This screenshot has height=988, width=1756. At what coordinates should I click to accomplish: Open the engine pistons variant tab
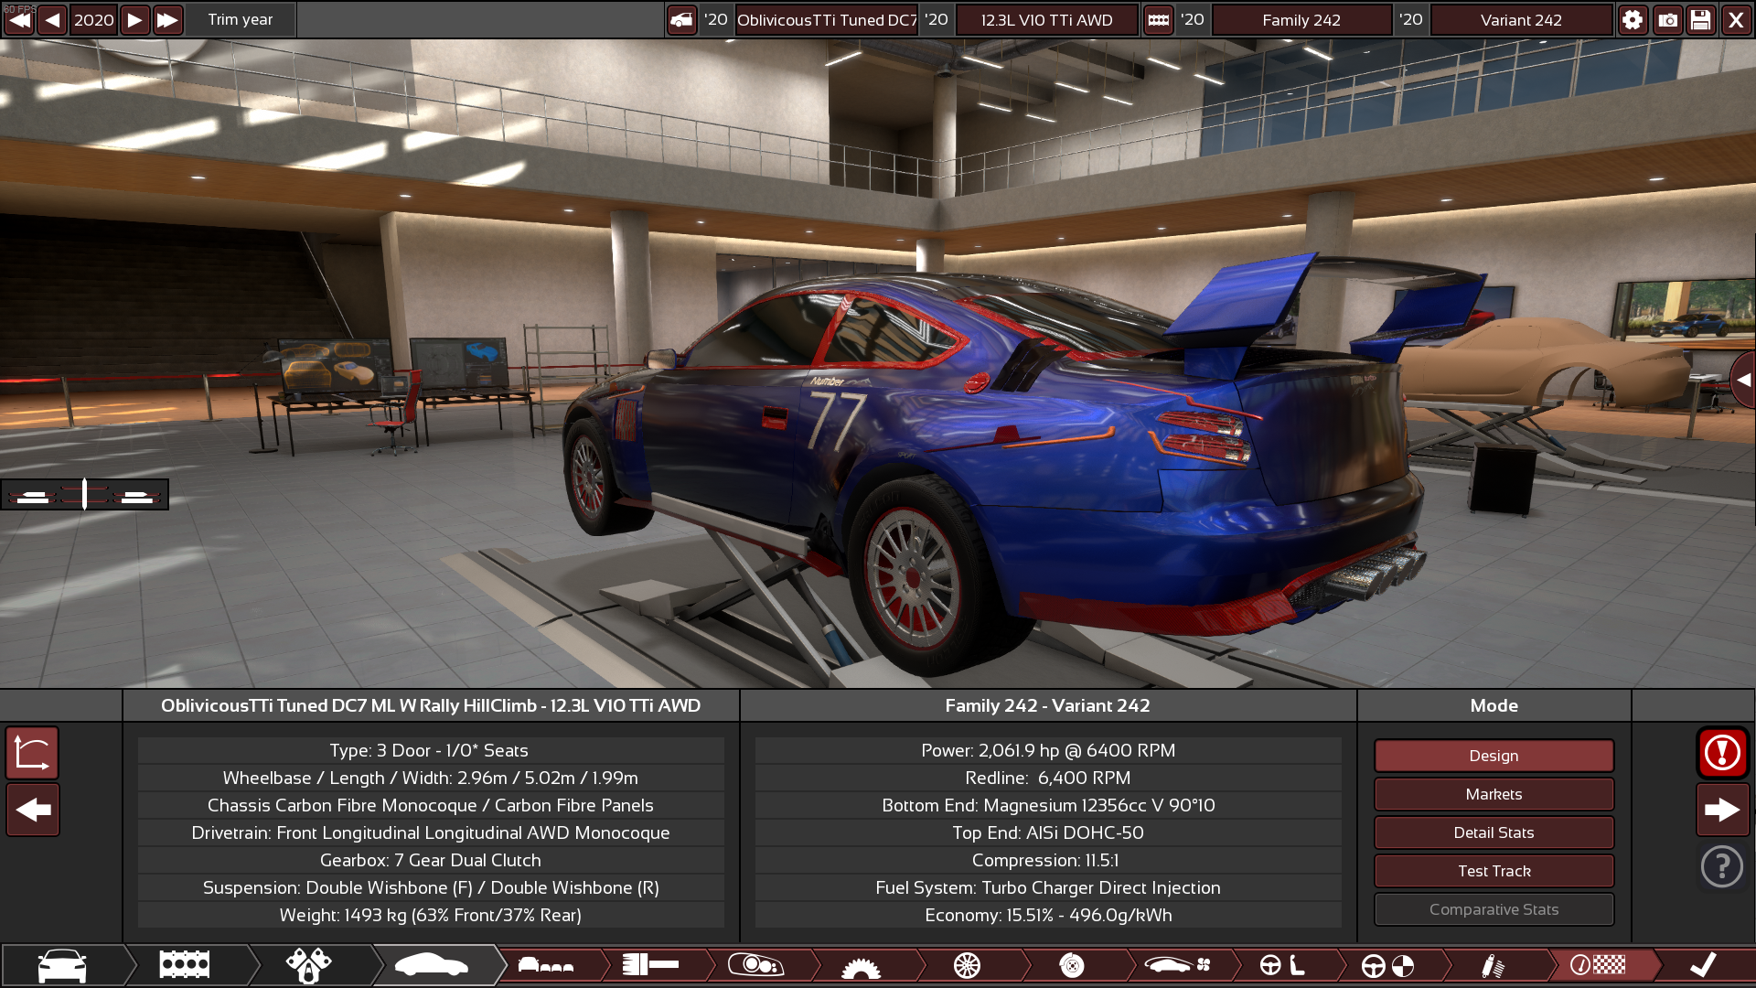click(308, 965)
